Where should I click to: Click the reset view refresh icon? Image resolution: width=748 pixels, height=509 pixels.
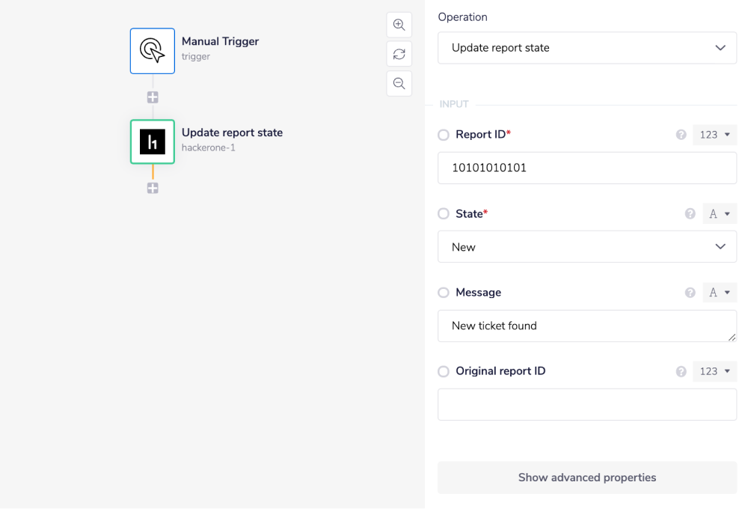pos(399,53)
